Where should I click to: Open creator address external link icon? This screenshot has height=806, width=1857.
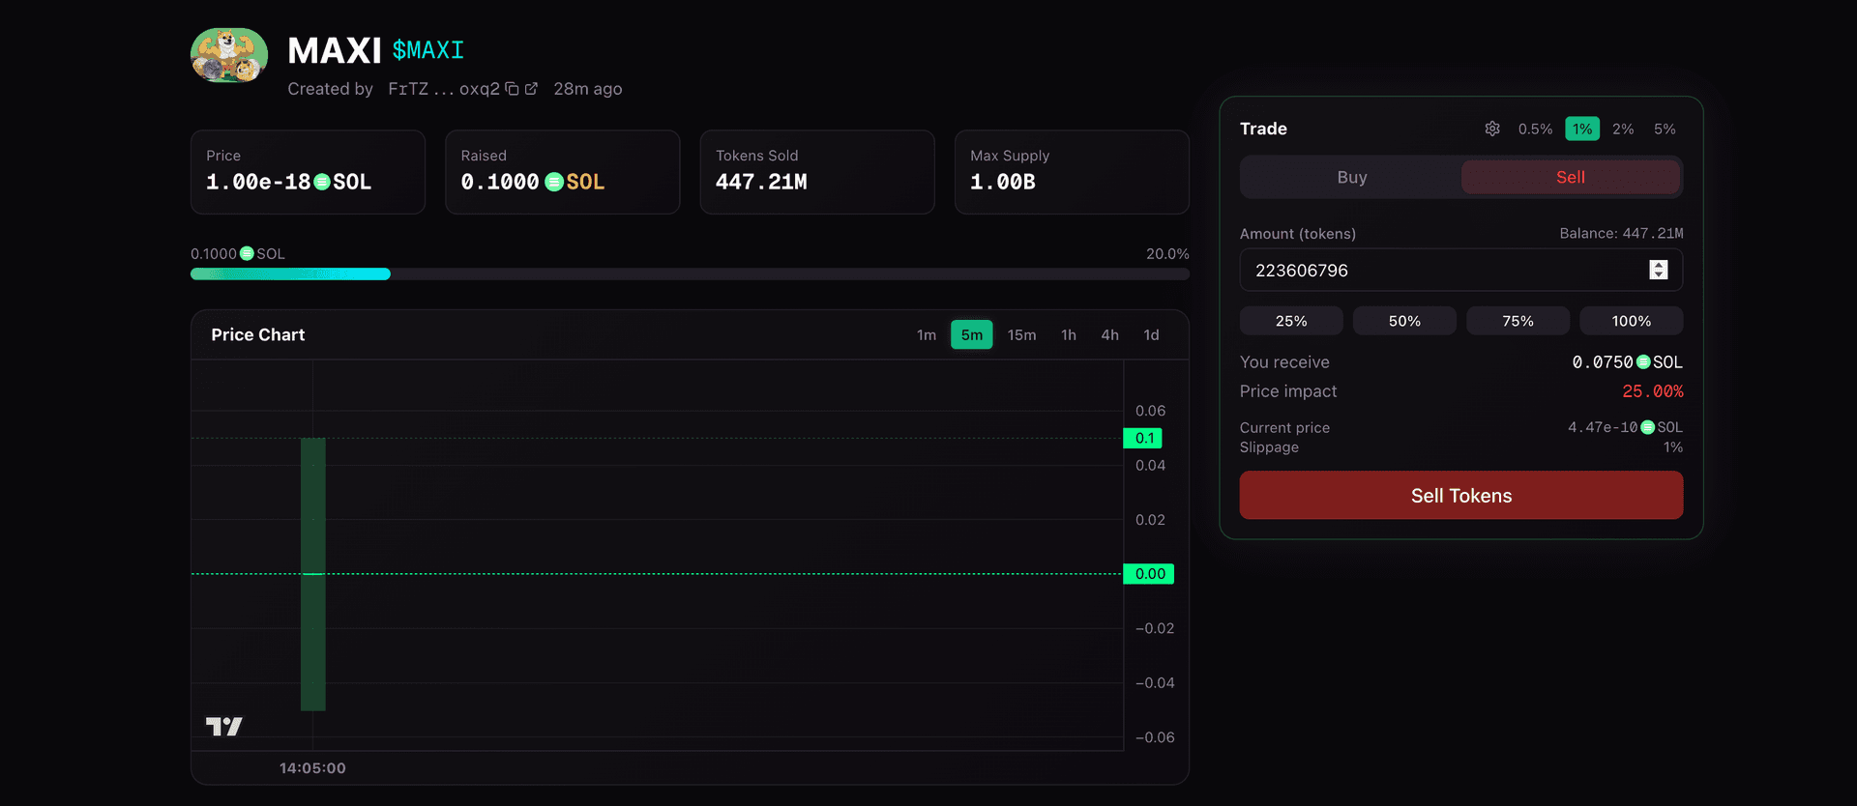click(x=531, y=89)
